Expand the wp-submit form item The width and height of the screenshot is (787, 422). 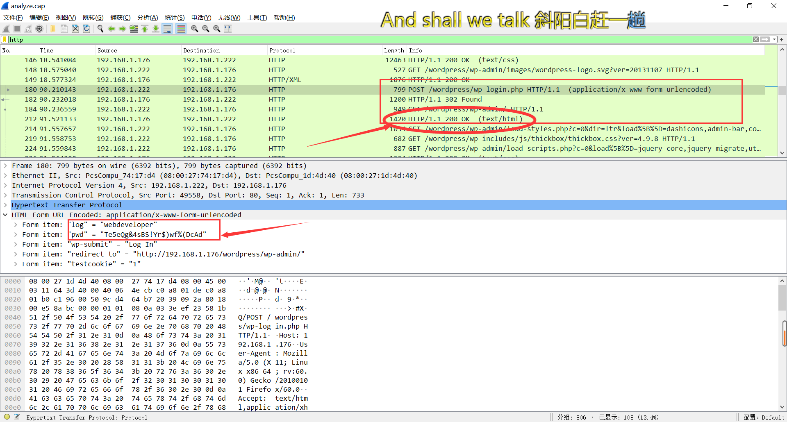[x=16, y=244]
